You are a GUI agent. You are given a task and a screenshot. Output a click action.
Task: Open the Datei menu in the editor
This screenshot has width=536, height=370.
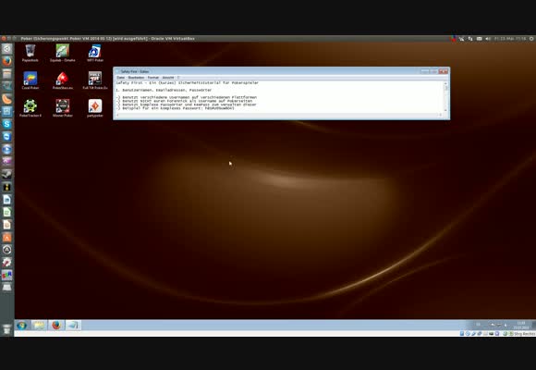point(121,78)
